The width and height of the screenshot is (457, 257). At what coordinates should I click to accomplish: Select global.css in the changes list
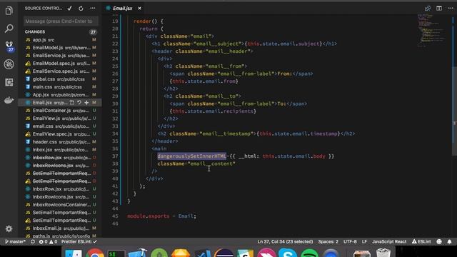[60, 79]
